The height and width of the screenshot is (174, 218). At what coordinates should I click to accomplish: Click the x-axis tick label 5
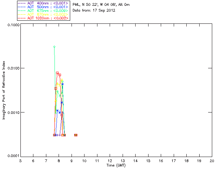[x=20, y=160]
